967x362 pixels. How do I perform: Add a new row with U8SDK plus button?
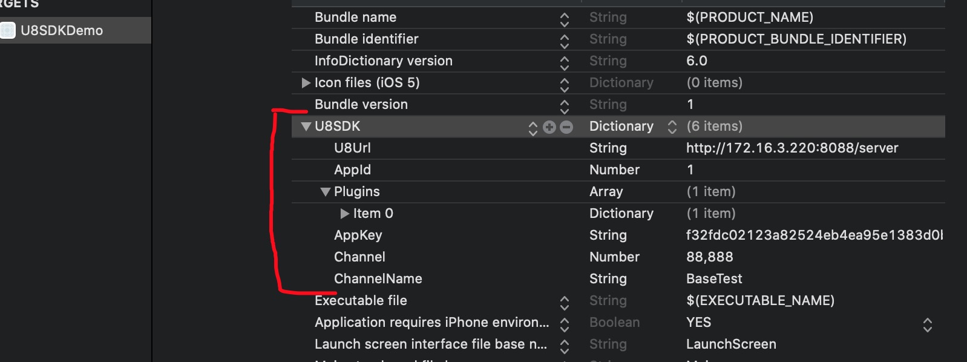pos(549,127)
